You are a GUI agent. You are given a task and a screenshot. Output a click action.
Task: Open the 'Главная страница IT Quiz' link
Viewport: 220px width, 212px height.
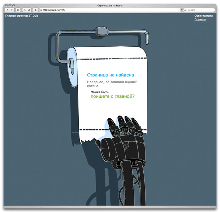point(22,16)
